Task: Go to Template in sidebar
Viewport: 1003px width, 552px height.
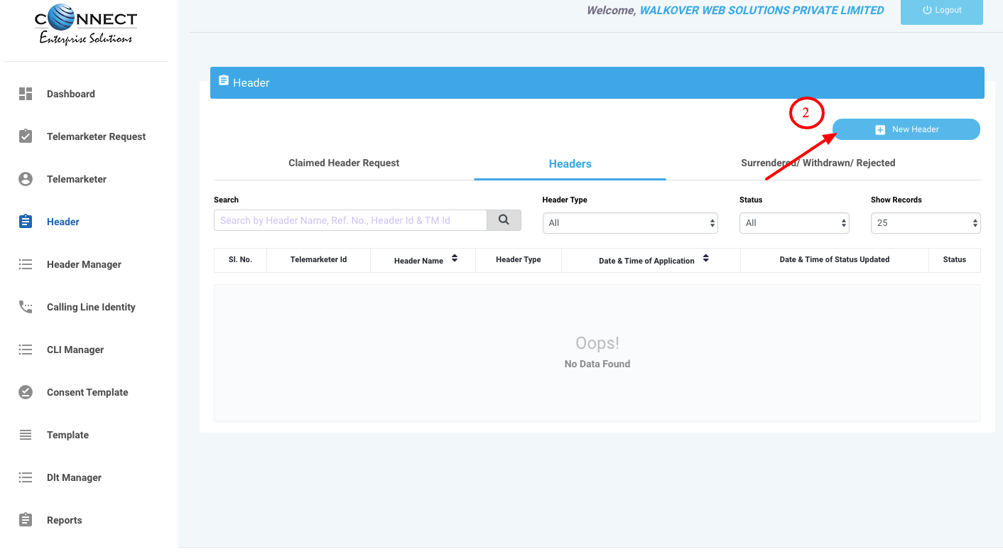Action: pos(67,435)
